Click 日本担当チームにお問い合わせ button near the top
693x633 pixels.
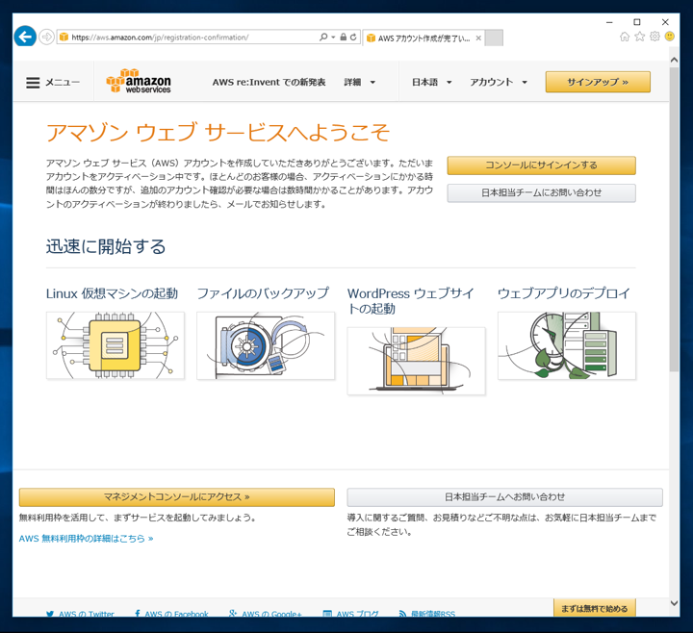(x=541, y=193)
